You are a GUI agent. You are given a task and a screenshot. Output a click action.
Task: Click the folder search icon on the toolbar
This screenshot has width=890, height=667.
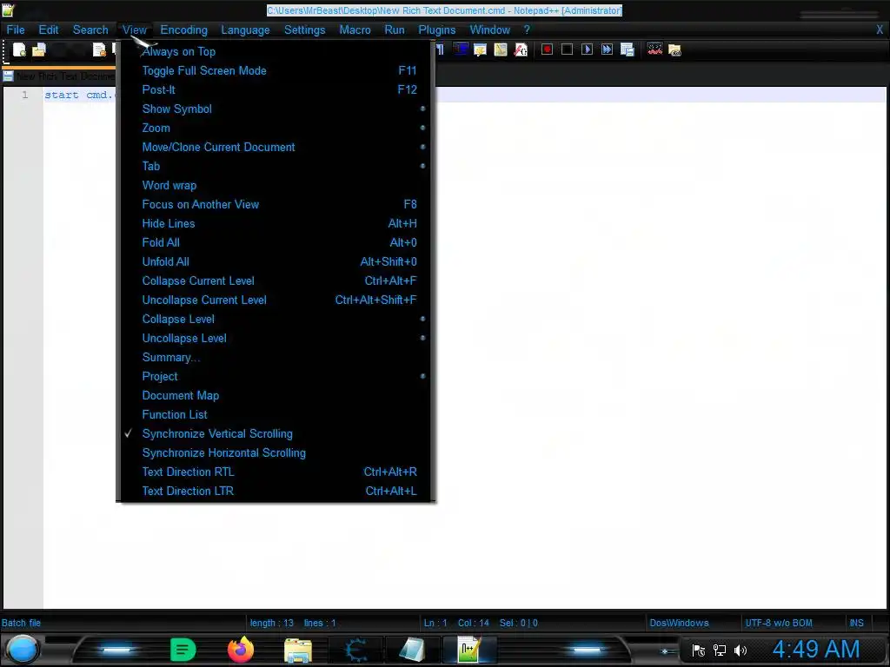[x=674, y=50]
